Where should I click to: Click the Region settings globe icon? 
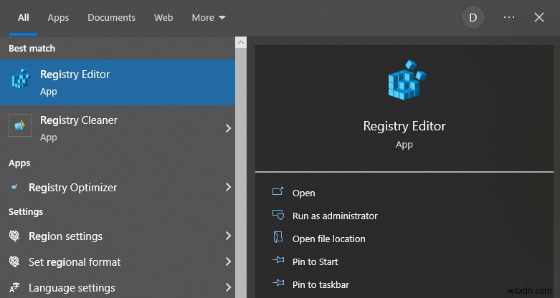click(14, 236)
